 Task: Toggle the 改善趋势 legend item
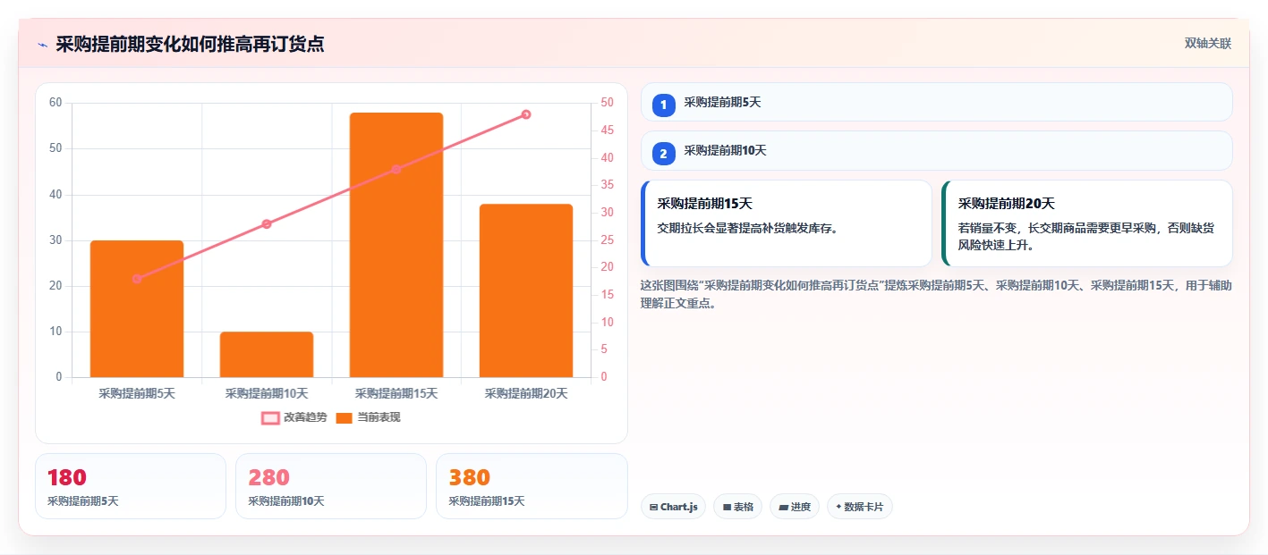pyautogui.click(x=294, y=417)
